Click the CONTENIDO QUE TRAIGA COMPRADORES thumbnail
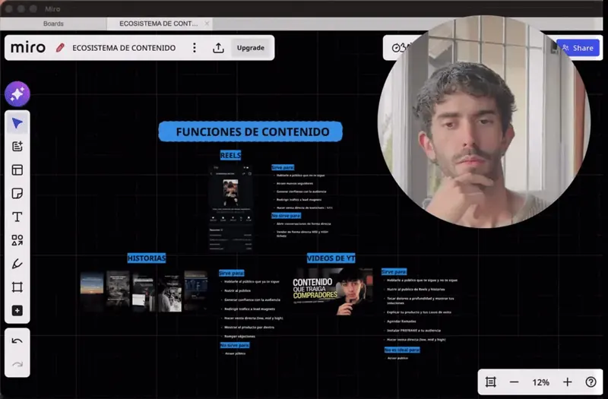This screenshot has width=608, height=399. (333, 291)
